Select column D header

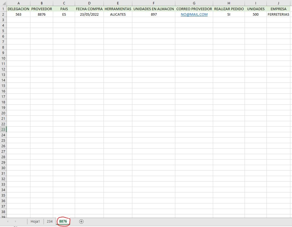[x=89, y=3]
